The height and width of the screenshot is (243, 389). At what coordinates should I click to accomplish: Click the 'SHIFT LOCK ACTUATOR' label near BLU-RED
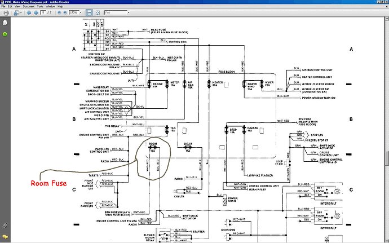190,217
